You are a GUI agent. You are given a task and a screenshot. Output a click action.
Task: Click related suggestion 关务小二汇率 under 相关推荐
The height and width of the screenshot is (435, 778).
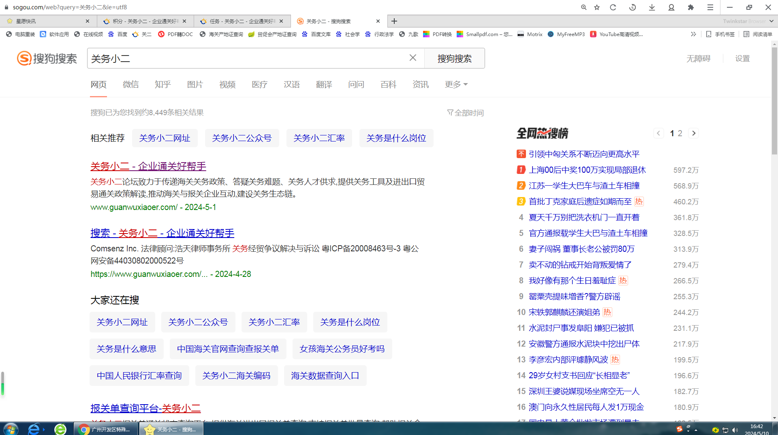tap(319, 138)
